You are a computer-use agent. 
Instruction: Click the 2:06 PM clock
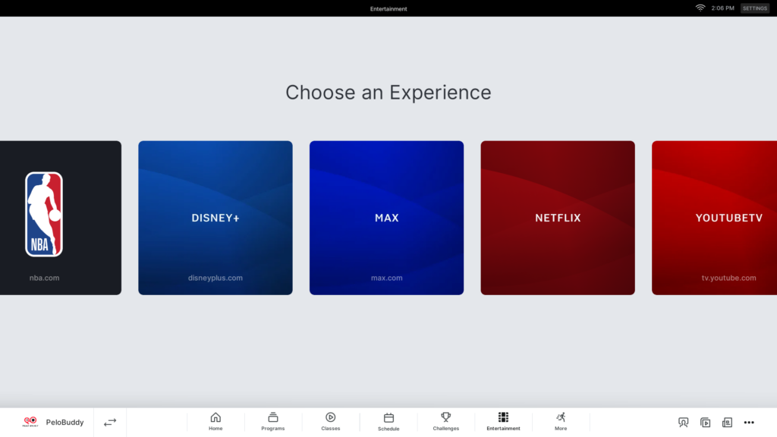point(722,8)
